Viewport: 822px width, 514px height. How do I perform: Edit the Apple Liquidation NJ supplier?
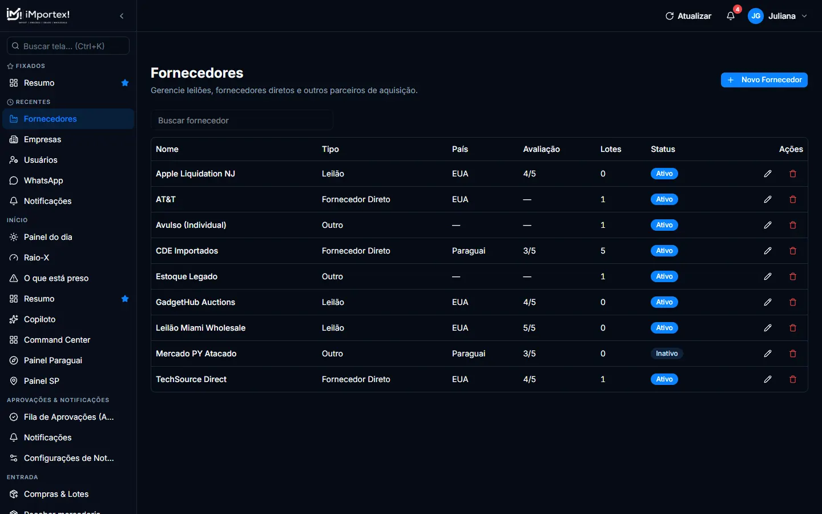coord(768,174)
